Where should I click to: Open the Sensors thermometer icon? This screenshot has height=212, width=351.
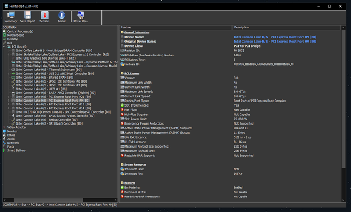(x=44, y=17)
